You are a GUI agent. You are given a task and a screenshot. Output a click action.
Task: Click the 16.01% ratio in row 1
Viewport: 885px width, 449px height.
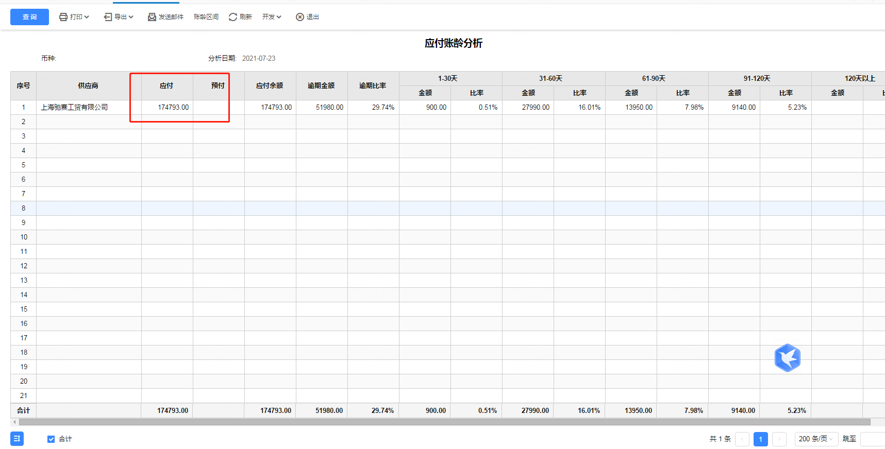589,107
